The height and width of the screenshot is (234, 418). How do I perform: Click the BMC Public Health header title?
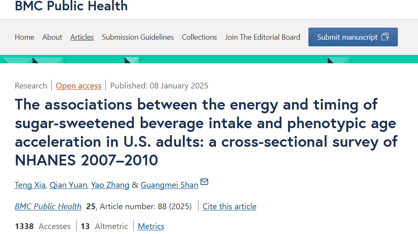71,6
